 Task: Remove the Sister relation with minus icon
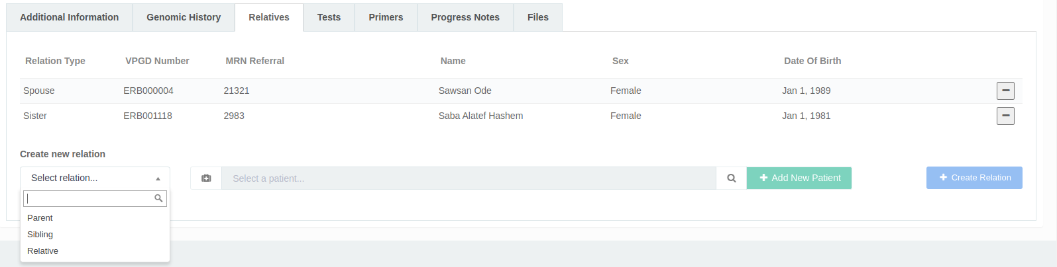pyautogui.click(x=1005, y=116)
